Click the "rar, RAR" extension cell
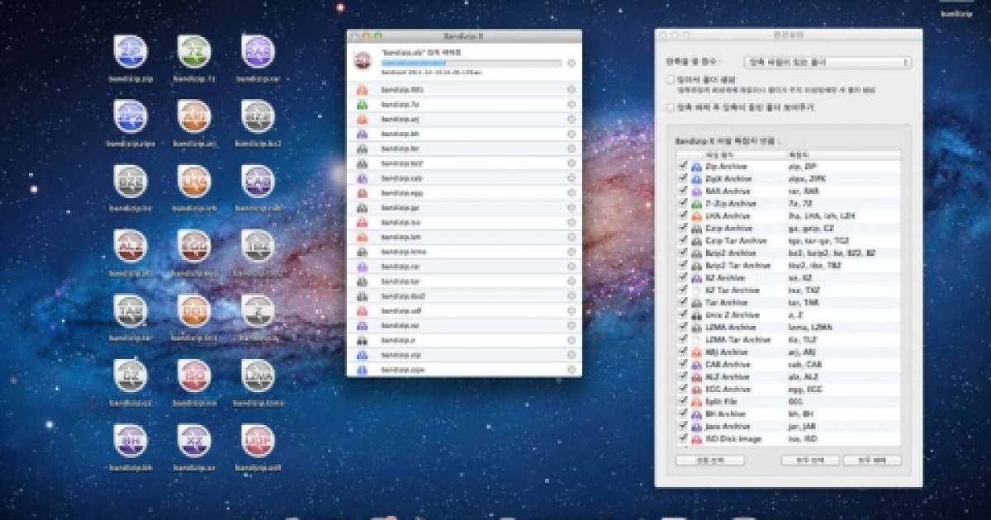The image size is (991, 520). [x=803, y=191]
